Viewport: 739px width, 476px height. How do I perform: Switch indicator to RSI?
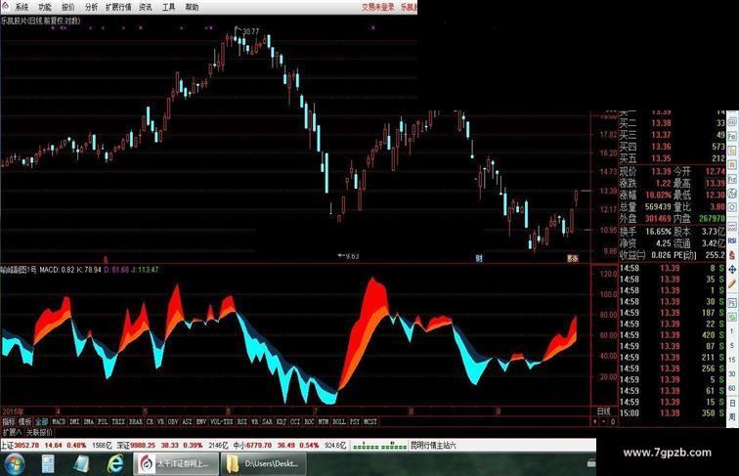[x=241, y=422]
